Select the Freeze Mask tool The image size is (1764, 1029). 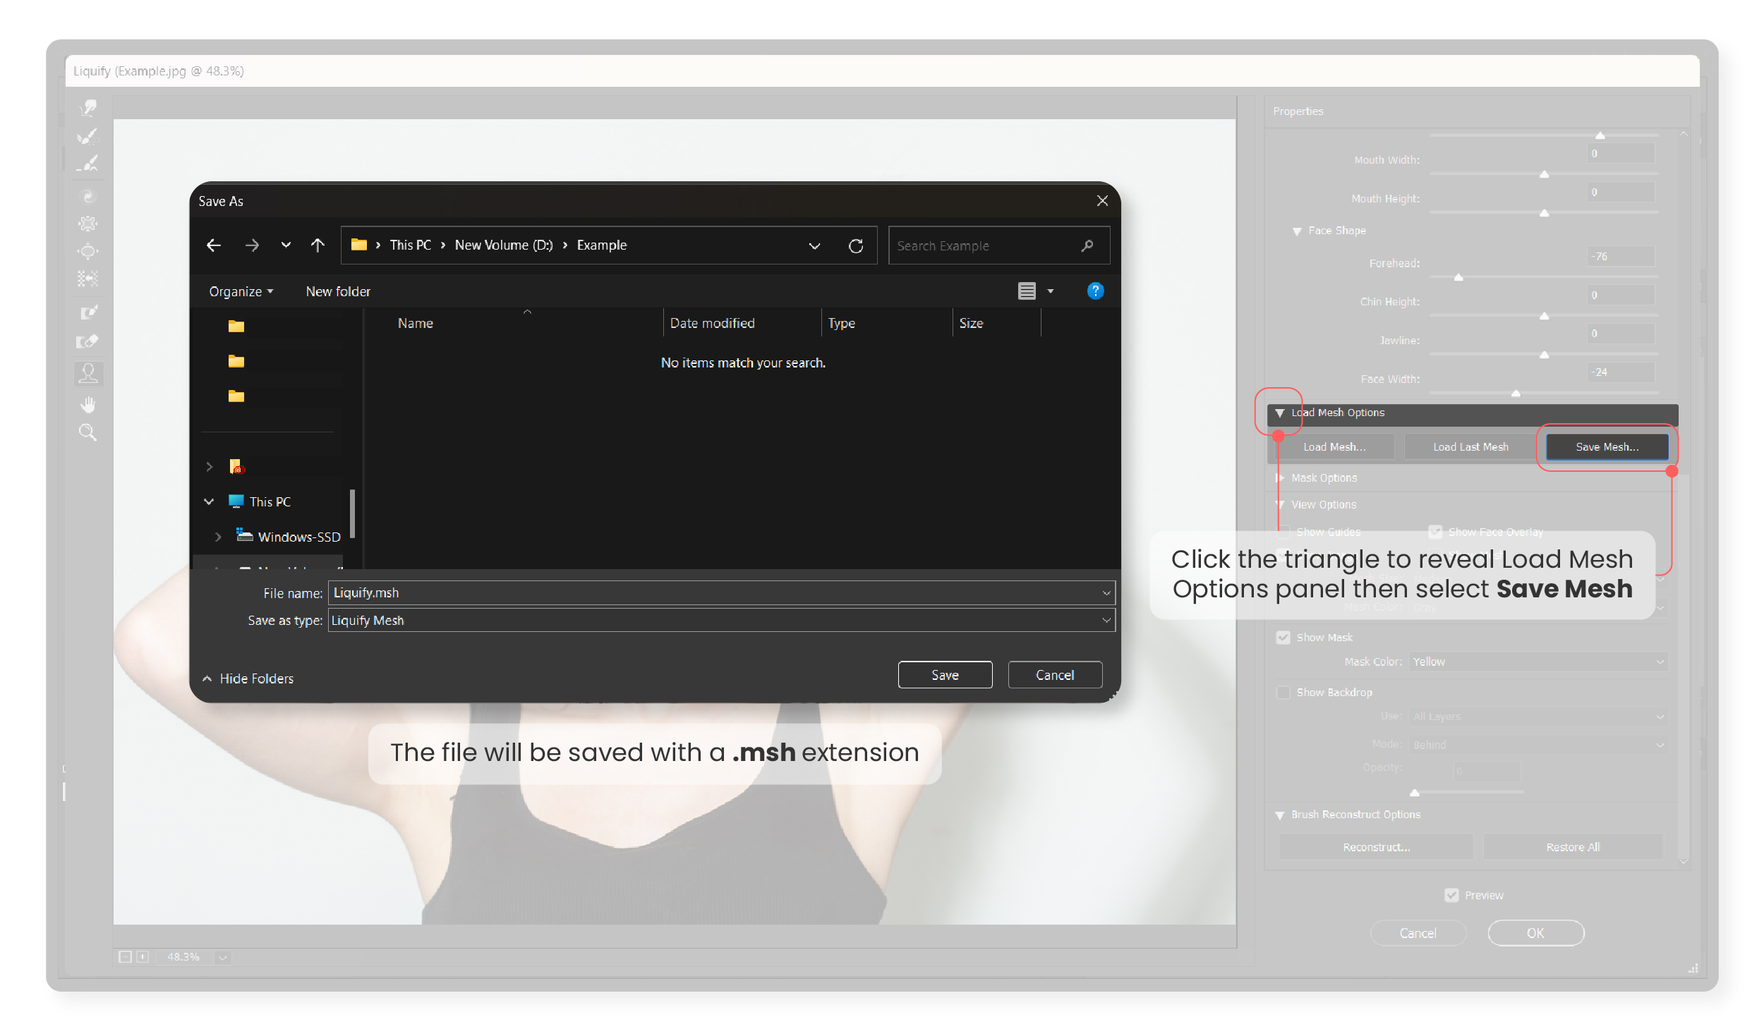click(x=88, y=312)
